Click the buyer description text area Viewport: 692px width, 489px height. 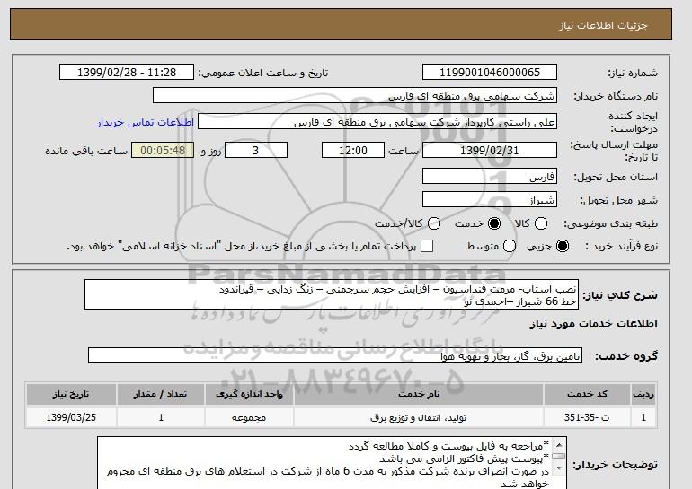coord(332,463)
